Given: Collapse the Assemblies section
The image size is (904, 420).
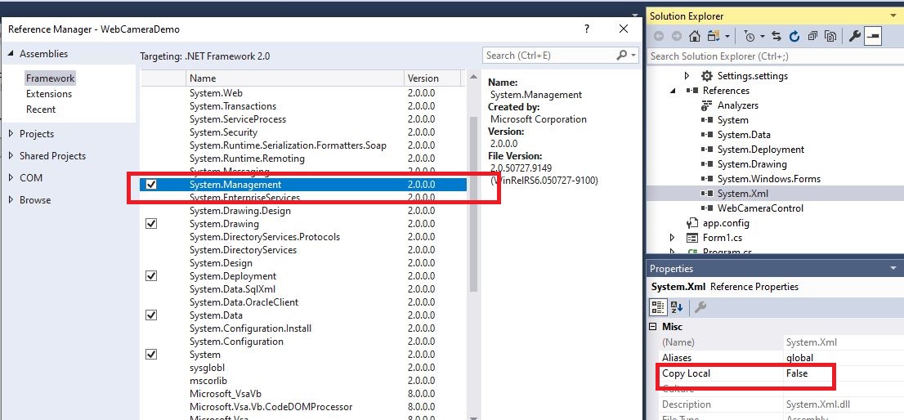Looking at the screenshot, I should coord(11,54).
